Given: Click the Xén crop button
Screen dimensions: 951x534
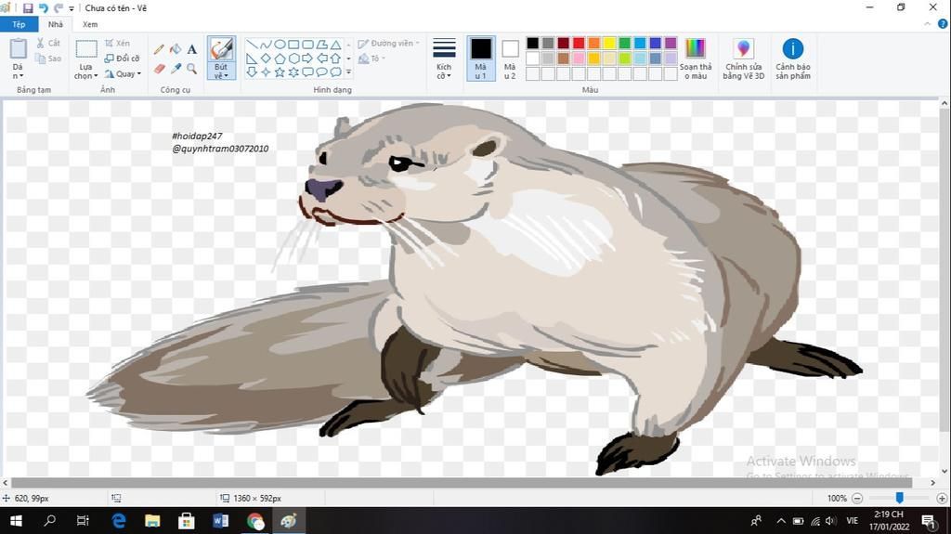Looking at the screenshot, I should (x=116, y=43).
